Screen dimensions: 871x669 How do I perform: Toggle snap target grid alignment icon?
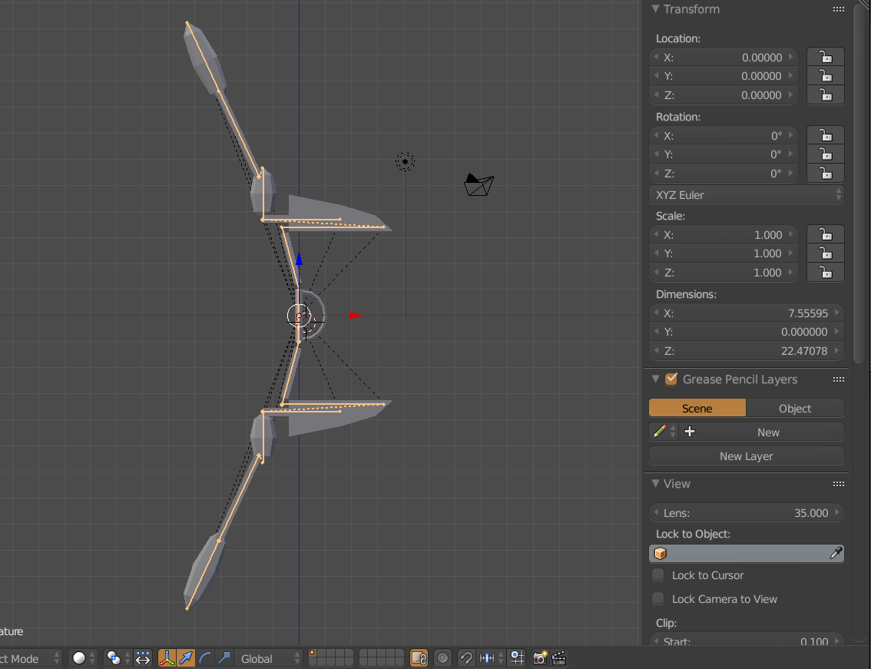[x=517, y=658]
